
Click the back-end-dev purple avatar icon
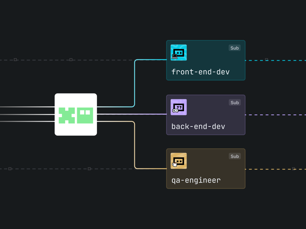(x=178, y=107)
